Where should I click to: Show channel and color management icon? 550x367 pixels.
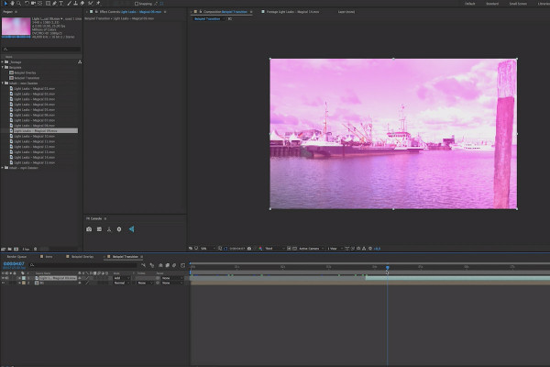pyautogui.click(x=260, y=249)
